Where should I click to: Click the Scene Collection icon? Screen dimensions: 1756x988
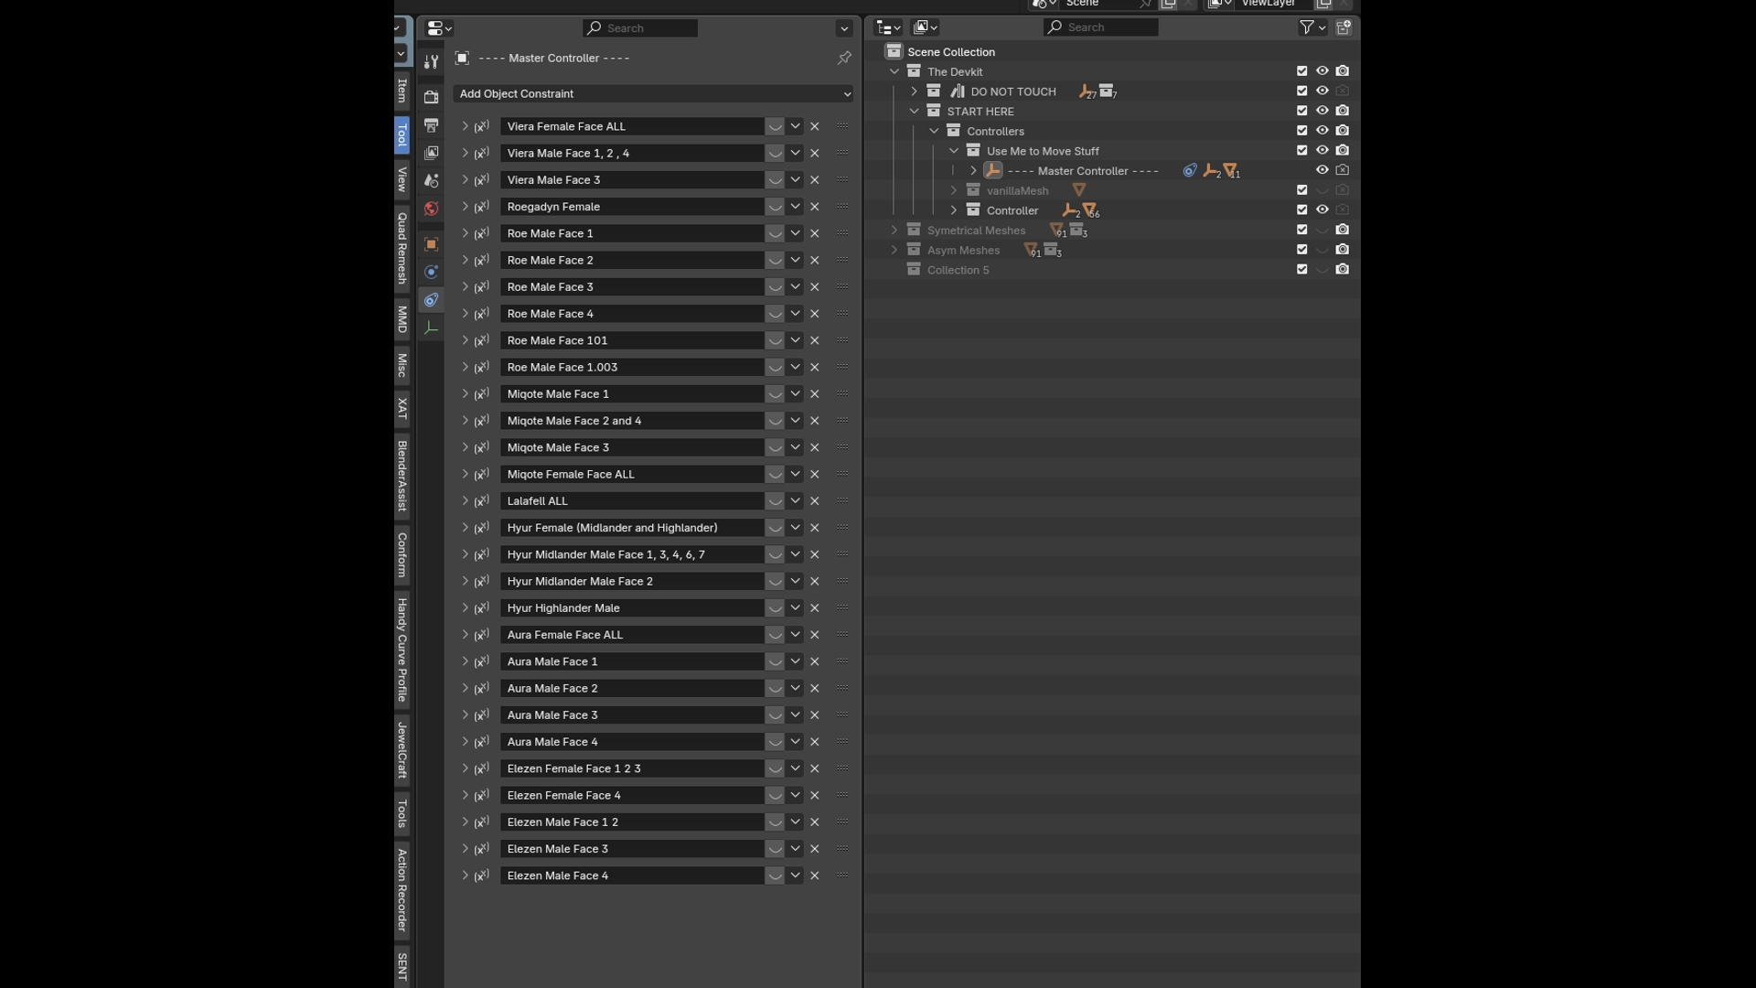(x=894, y=51)
